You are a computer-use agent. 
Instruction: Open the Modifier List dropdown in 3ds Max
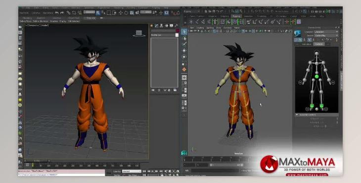(165, 35)
